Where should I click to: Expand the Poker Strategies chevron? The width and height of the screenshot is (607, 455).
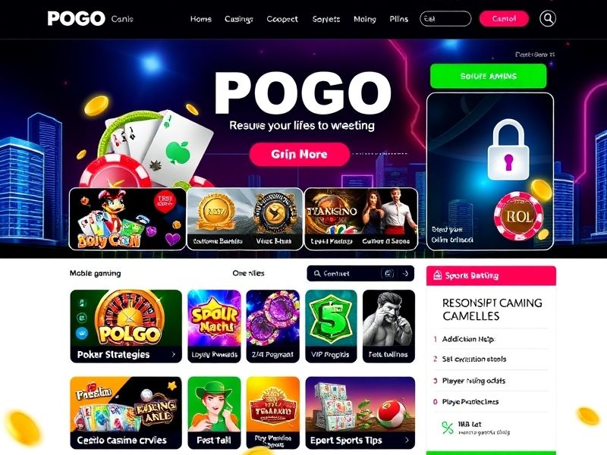coord(173,354)
